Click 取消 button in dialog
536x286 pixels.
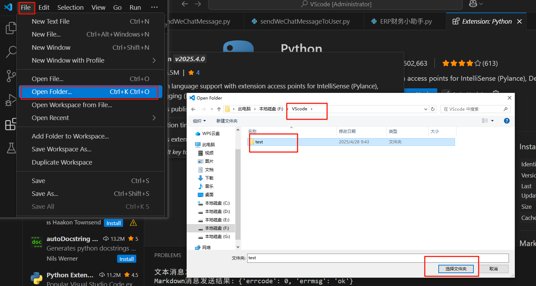(493, 269)
